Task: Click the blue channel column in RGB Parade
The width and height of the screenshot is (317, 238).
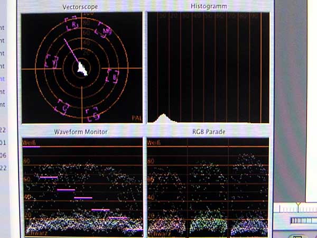Action: pyautogui.click(x=248, y=201)
